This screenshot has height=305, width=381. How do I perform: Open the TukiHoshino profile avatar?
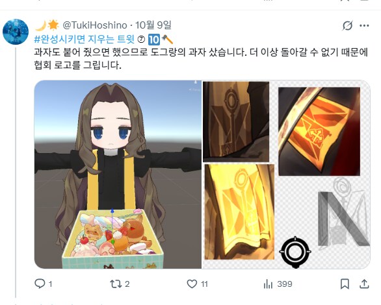(16, 32)
